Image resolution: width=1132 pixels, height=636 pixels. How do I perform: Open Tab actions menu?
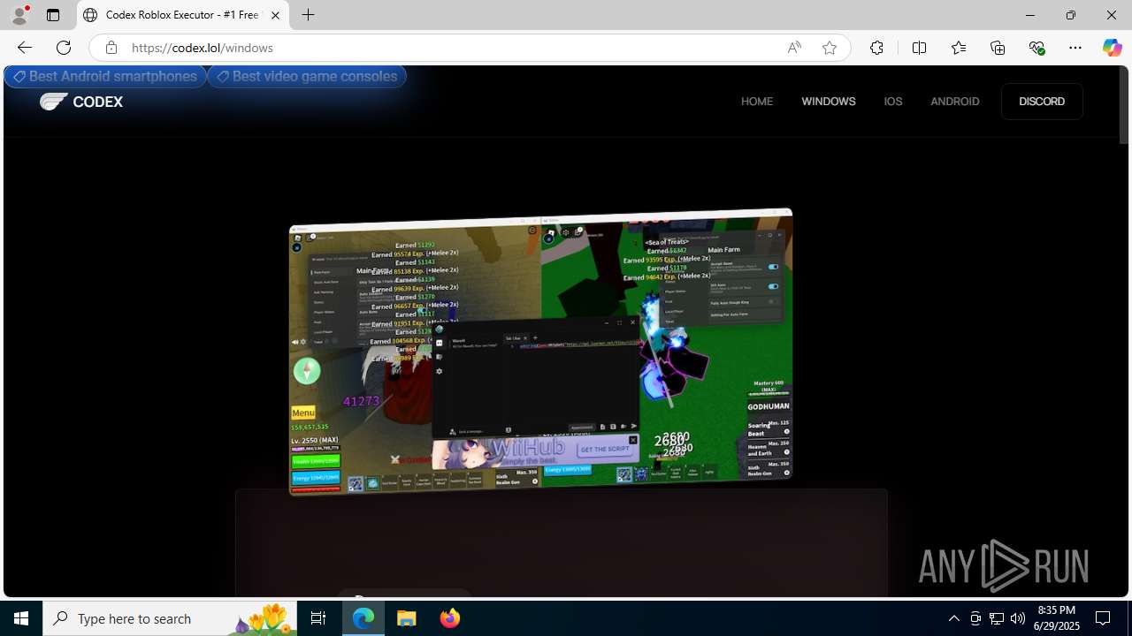coord(53,15)
